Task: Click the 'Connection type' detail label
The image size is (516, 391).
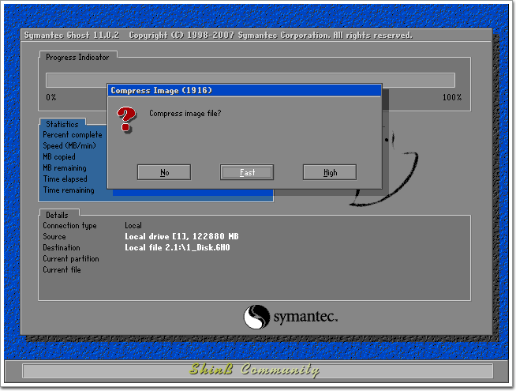Action: click(x=69, y=226)
